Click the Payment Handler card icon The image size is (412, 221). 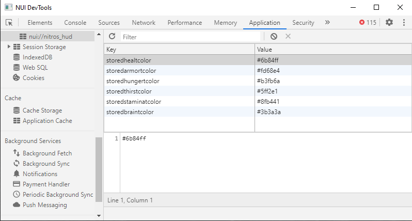click(x=17, y=184)
